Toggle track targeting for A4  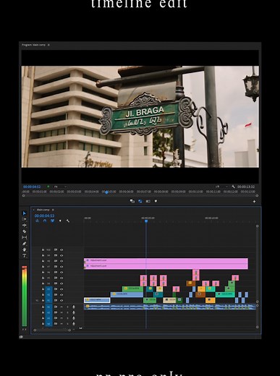(x=49, y=324)
